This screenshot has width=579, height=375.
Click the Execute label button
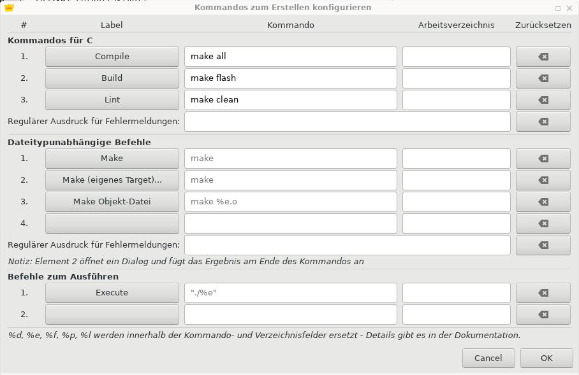(112, 293)
